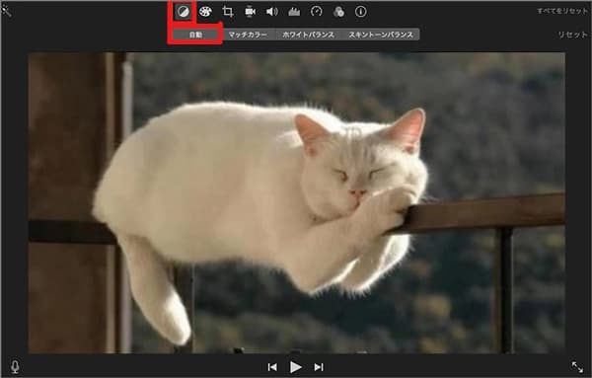
Task: Select the マッチカラー option
Action: coord(248,35)
